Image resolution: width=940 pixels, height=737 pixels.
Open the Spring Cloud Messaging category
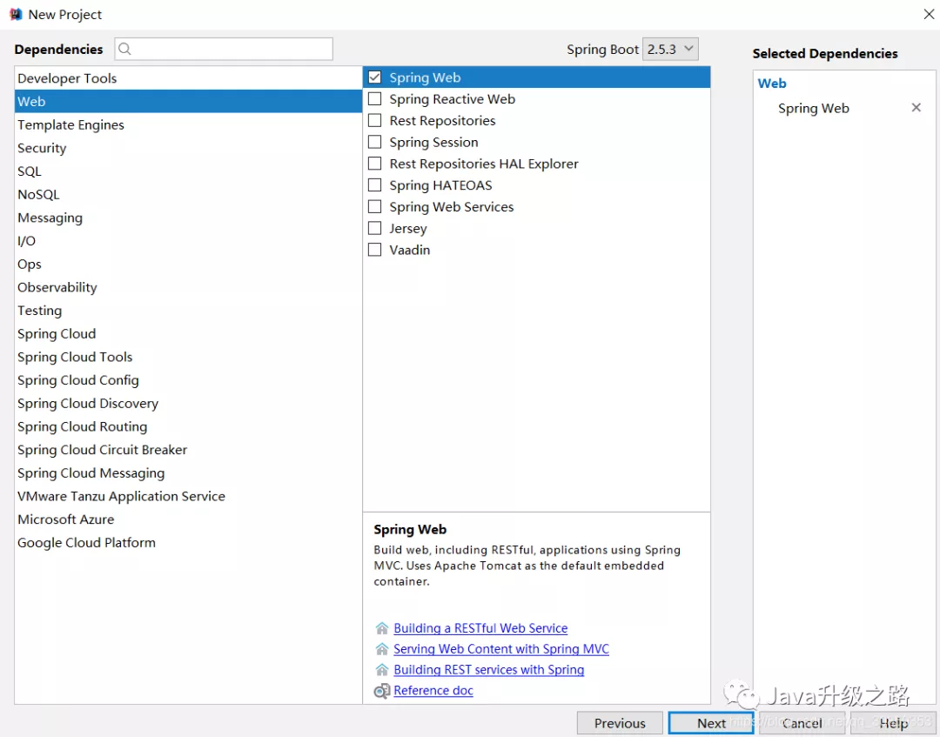coord(188,473)
